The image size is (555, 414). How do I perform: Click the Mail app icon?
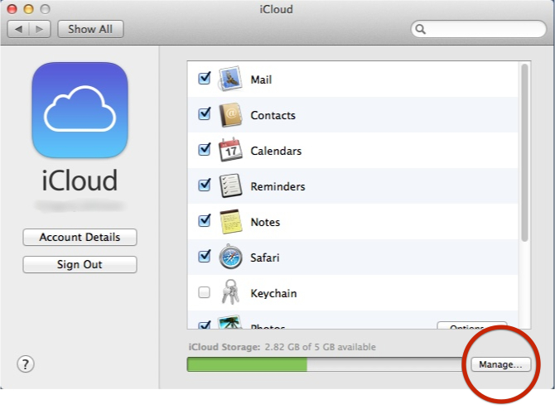click(x=229, y=79)
